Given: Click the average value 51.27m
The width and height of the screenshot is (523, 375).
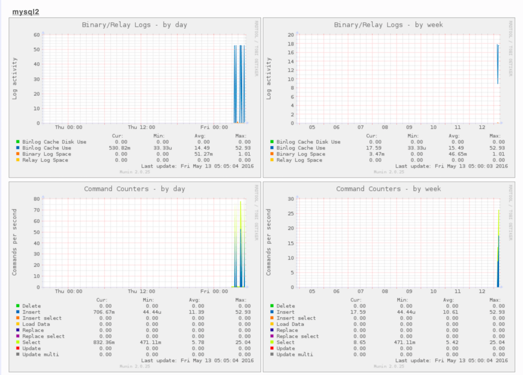Looking at the screenshot, I should [x=203, y=154].
